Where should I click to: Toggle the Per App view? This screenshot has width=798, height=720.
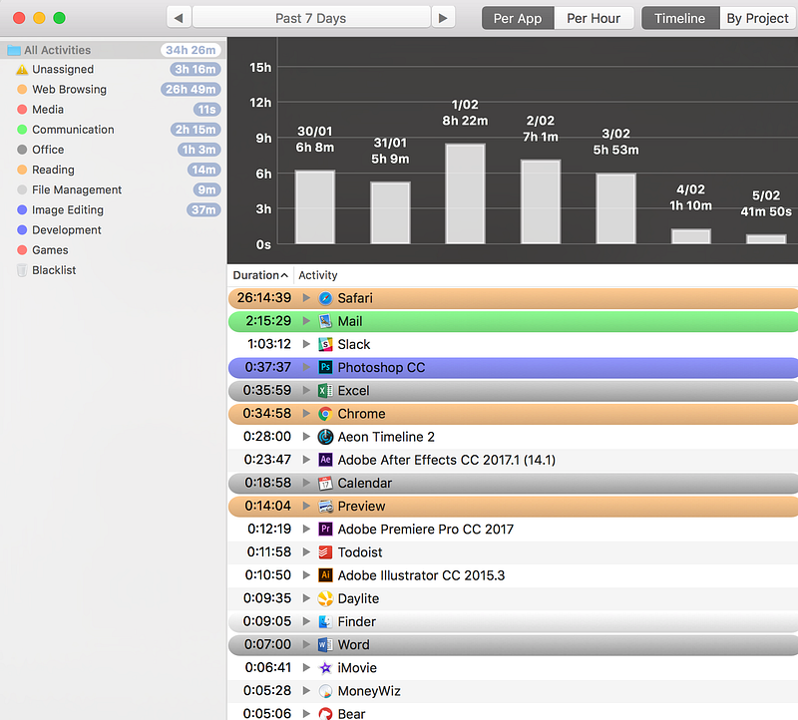[517, 18]
